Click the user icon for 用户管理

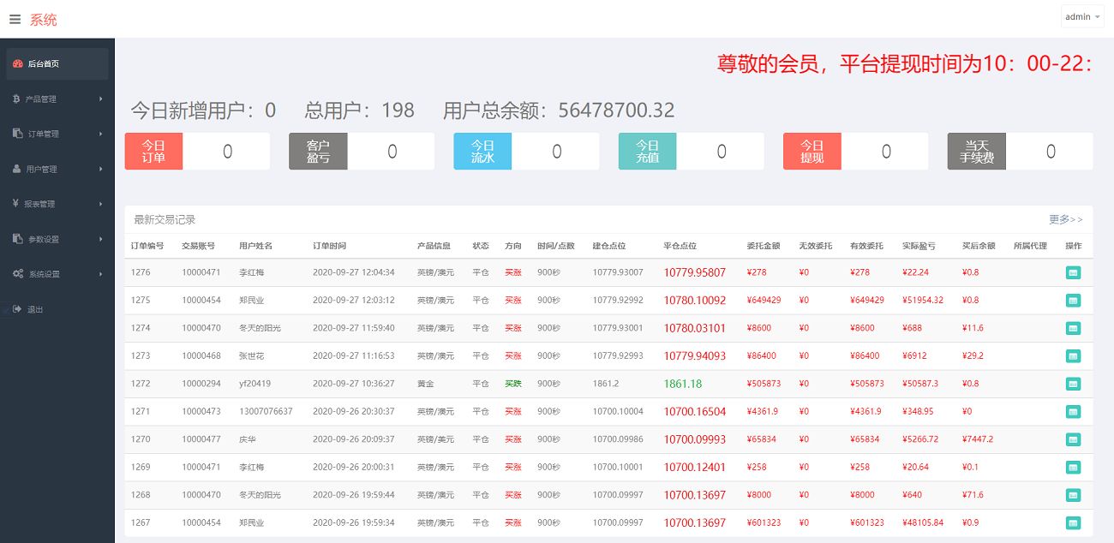point(16,170)
